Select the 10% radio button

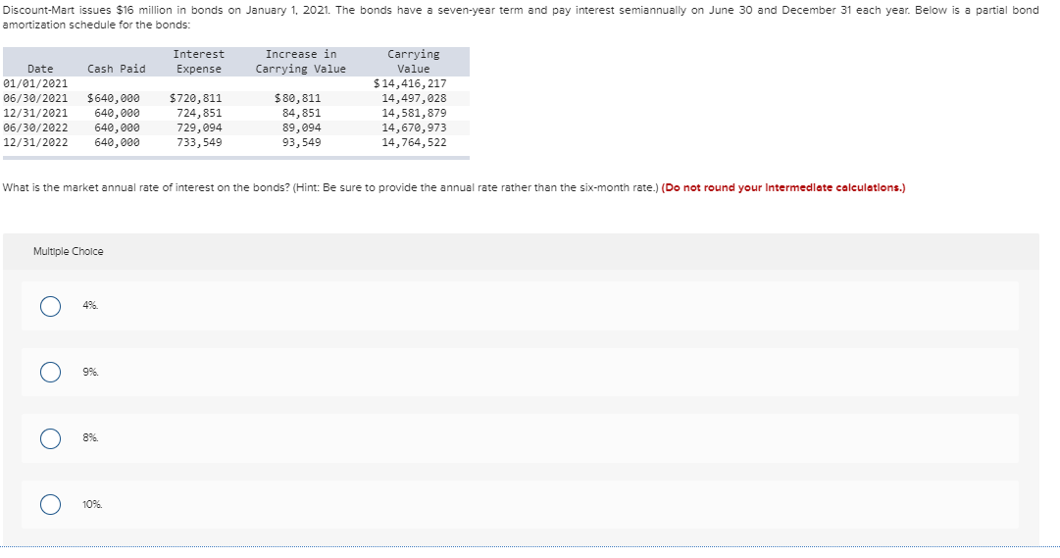50,505
